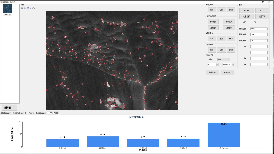Select the arrow pointer tool
Screen dimensions: 274x154
pyautogui.click(x=31, y=8)
